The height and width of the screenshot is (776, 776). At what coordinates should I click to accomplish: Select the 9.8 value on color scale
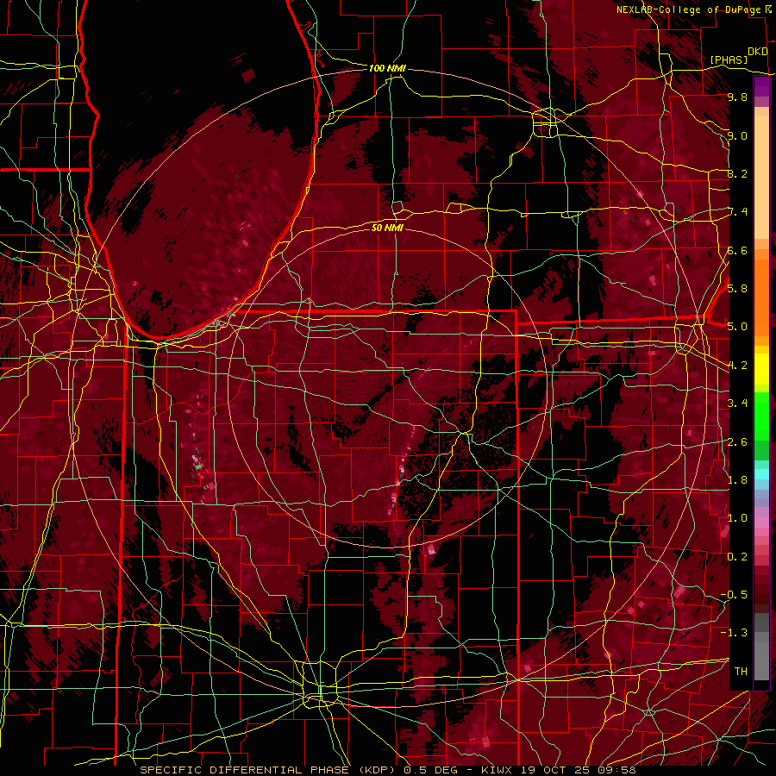pyautogui.click(x=737, y=97)
